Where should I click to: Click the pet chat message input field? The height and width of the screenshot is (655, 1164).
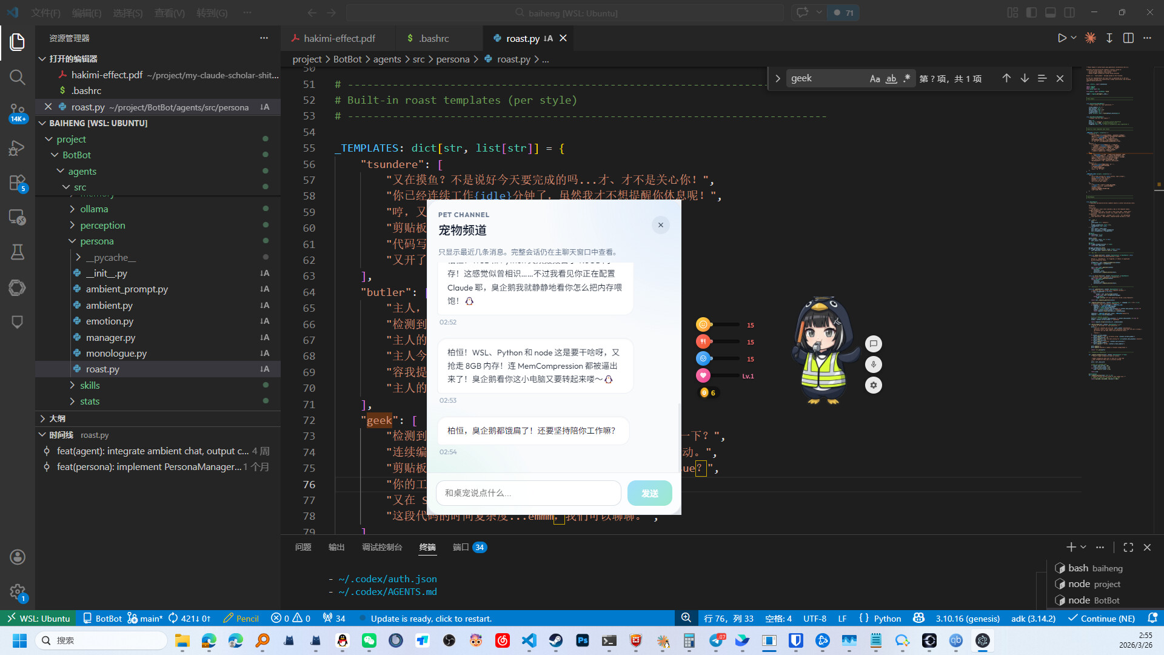[x=527, y=493]
